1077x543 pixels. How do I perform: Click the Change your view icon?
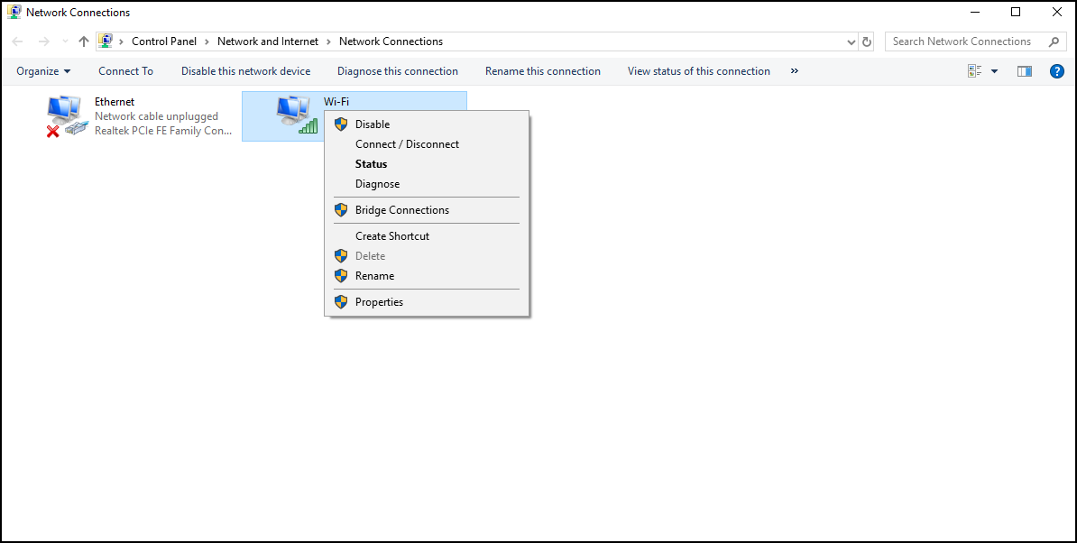[975, 71]
